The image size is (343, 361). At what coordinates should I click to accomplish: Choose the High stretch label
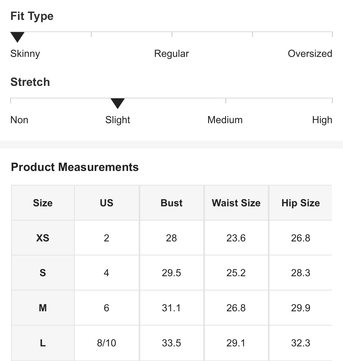coord(322,120)
